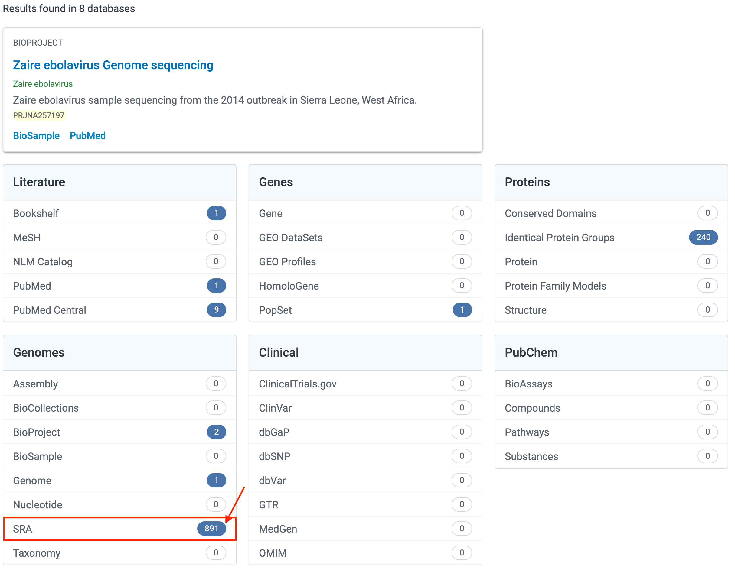
Task: Open the ClinicalTrials.gov database row
Action: [298, 384]
